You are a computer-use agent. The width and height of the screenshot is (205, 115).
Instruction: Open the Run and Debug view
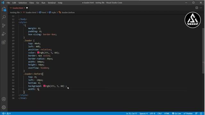pyautogui.click(x=4, y=34)
